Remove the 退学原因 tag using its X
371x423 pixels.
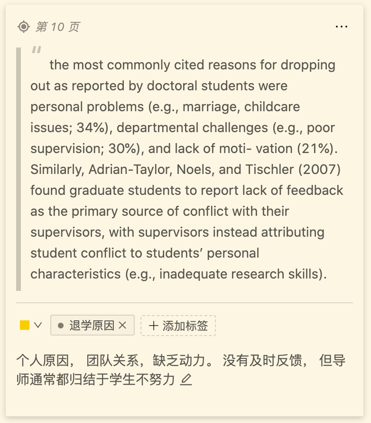[x=122, y=325]
